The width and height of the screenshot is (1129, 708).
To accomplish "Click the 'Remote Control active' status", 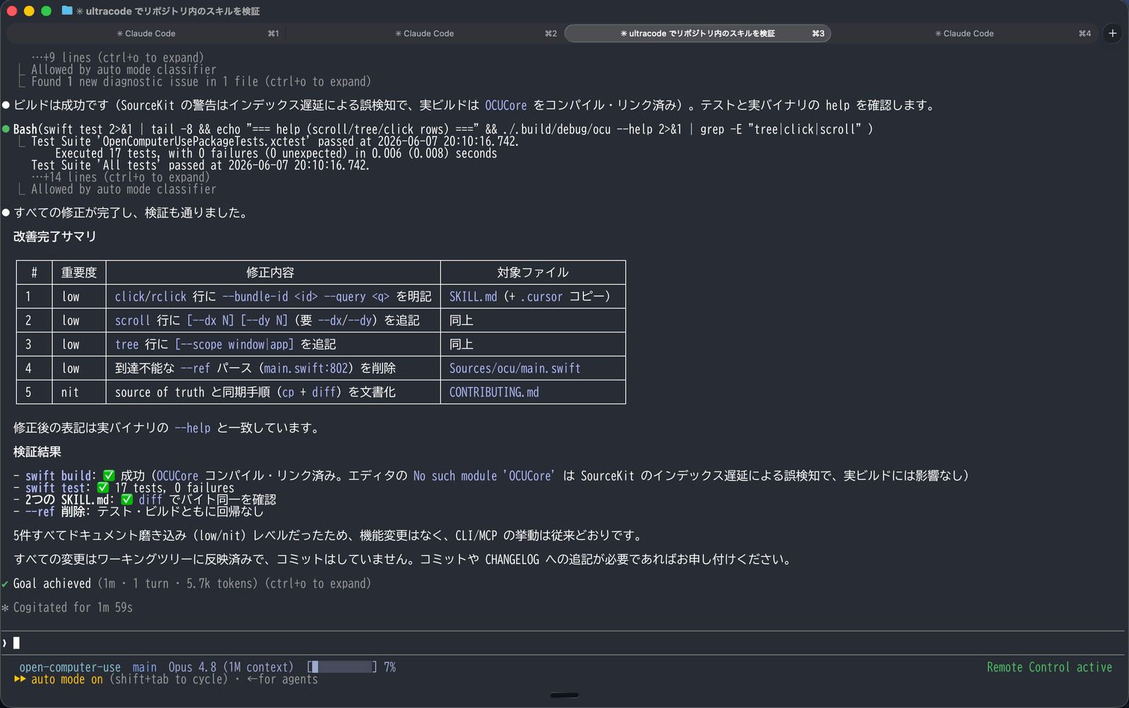I will 1049,667.
